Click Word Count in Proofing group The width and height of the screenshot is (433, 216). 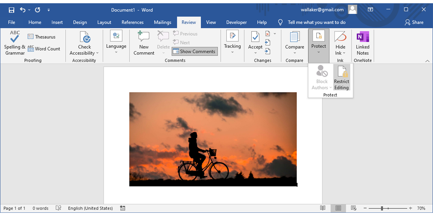[44, 49]
